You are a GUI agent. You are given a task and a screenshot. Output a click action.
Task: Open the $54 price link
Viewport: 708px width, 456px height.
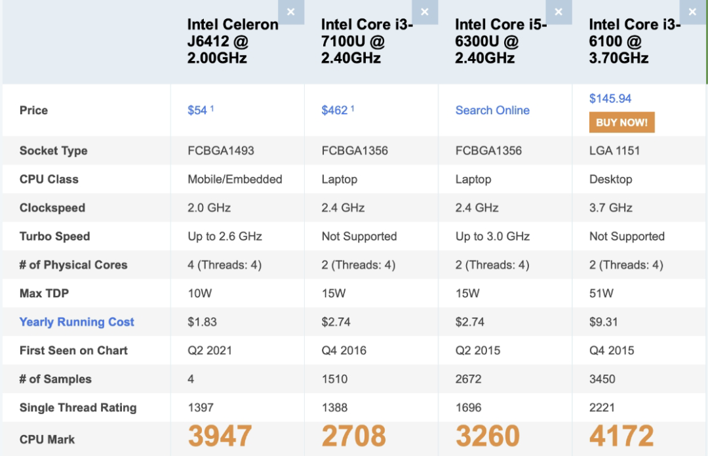point(197,110)
